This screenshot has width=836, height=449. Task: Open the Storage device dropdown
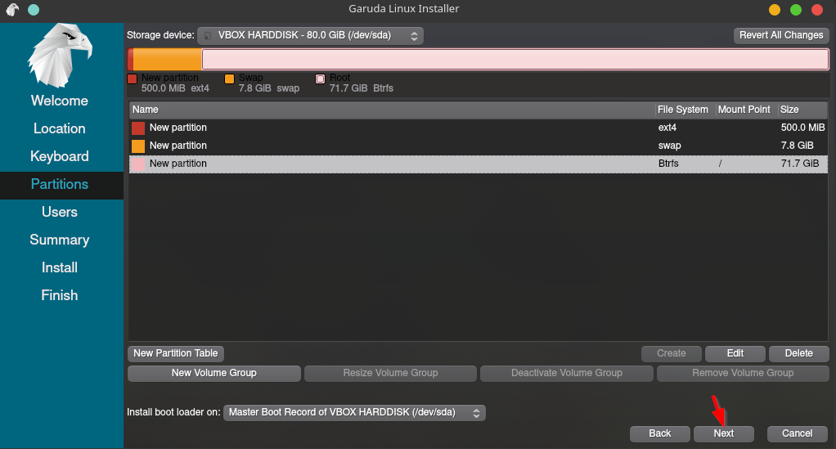(x=310, y=36)
